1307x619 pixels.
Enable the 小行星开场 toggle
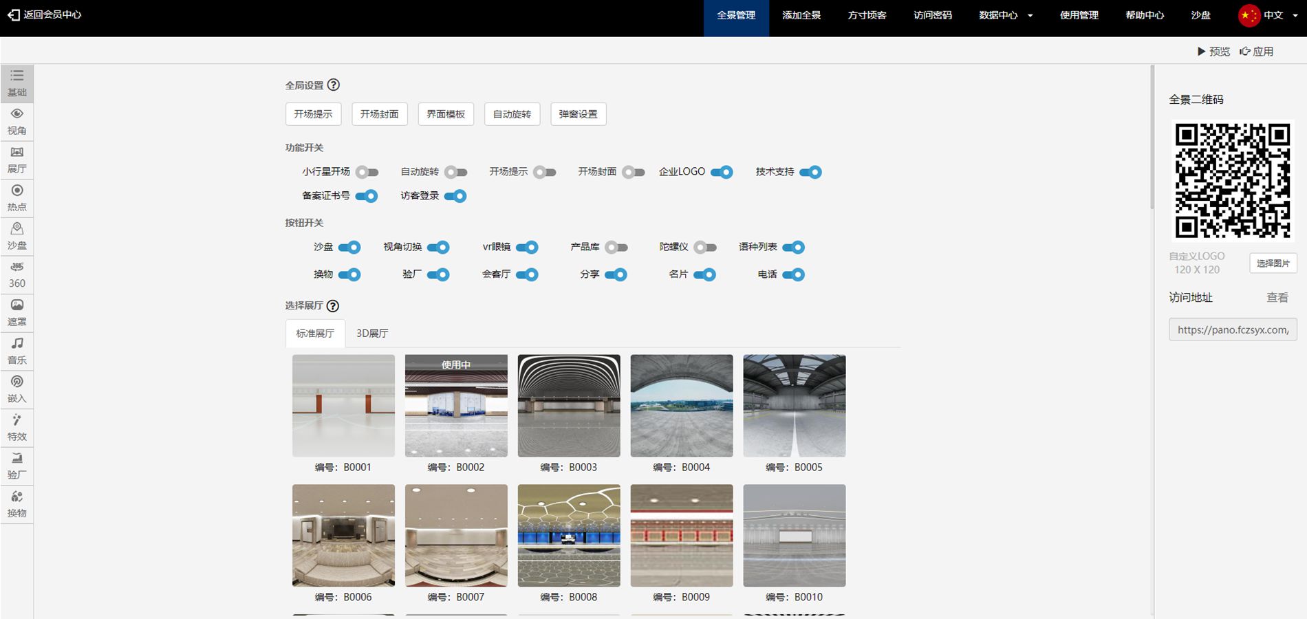pyautogui.click(x=367, y=172)
